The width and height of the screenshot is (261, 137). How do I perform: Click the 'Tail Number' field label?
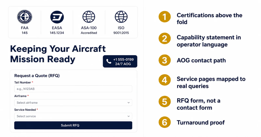point(23,83)
